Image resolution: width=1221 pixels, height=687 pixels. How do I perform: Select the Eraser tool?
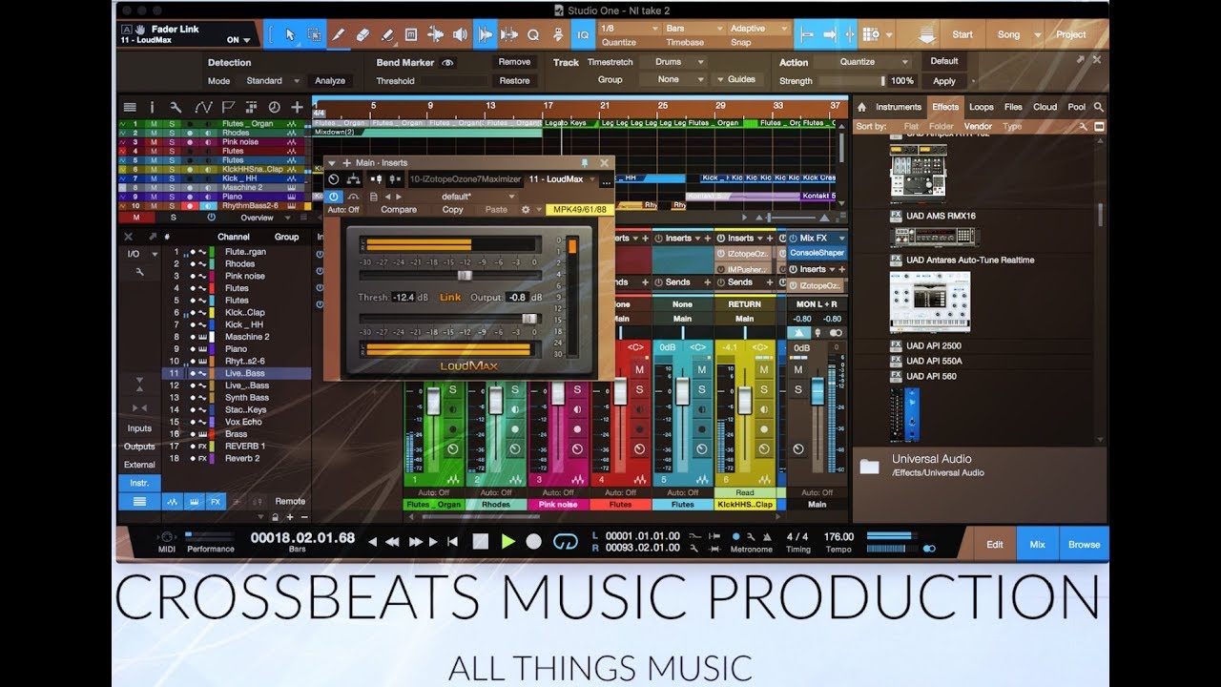(362, 34)
